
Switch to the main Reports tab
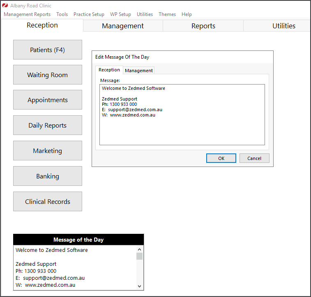click(203, 26)
